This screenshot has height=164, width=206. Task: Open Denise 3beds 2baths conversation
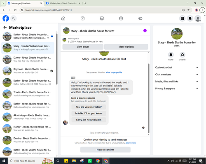[28, 140]
